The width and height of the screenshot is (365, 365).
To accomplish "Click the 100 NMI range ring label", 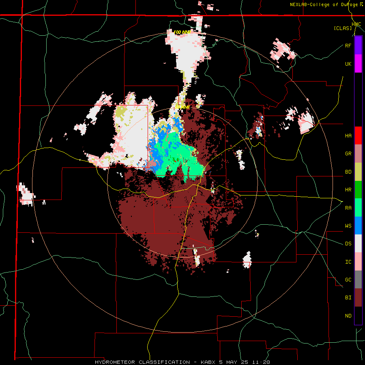I will pos(182,32).
